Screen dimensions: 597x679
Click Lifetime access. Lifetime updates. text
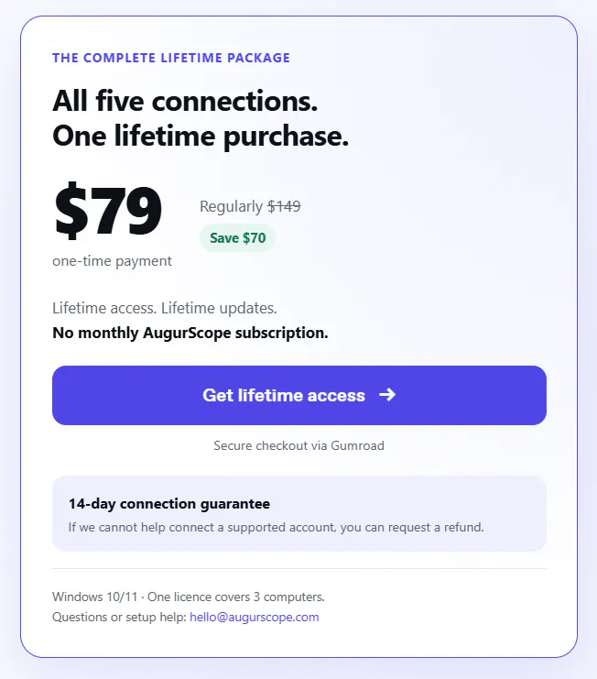[x=165, y=308]
